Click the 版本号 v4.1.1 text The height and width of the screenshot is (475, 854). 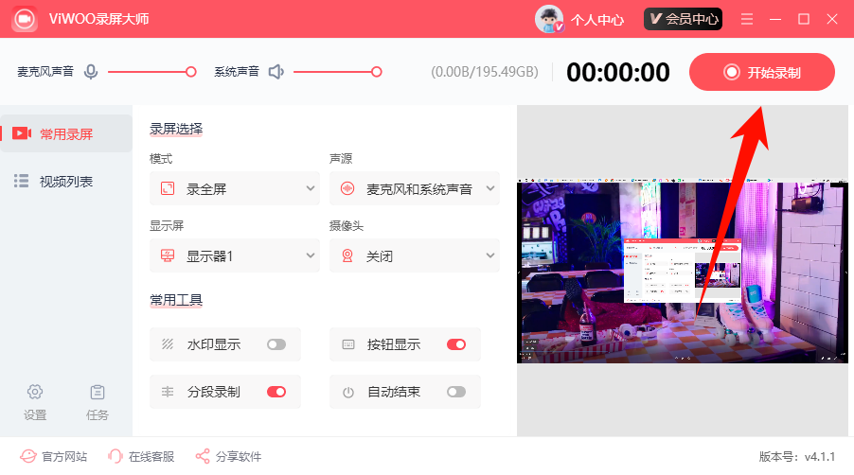click(797, 456)
